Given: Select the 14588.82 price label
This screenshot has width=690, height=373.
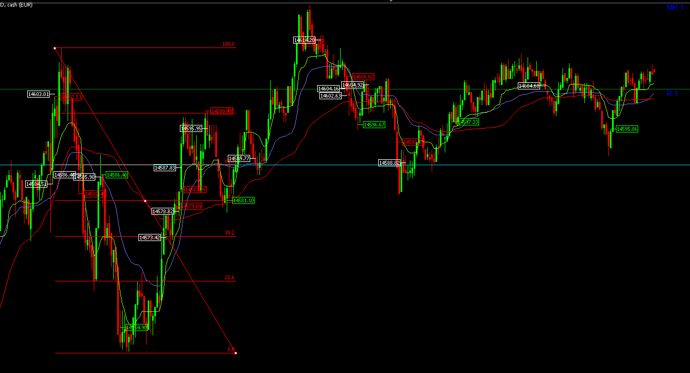Looking at the screenshot, I should pyautogui.click(x=390, y=163).
